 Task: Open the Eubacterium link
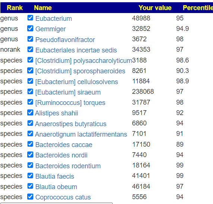click(54, 19)
